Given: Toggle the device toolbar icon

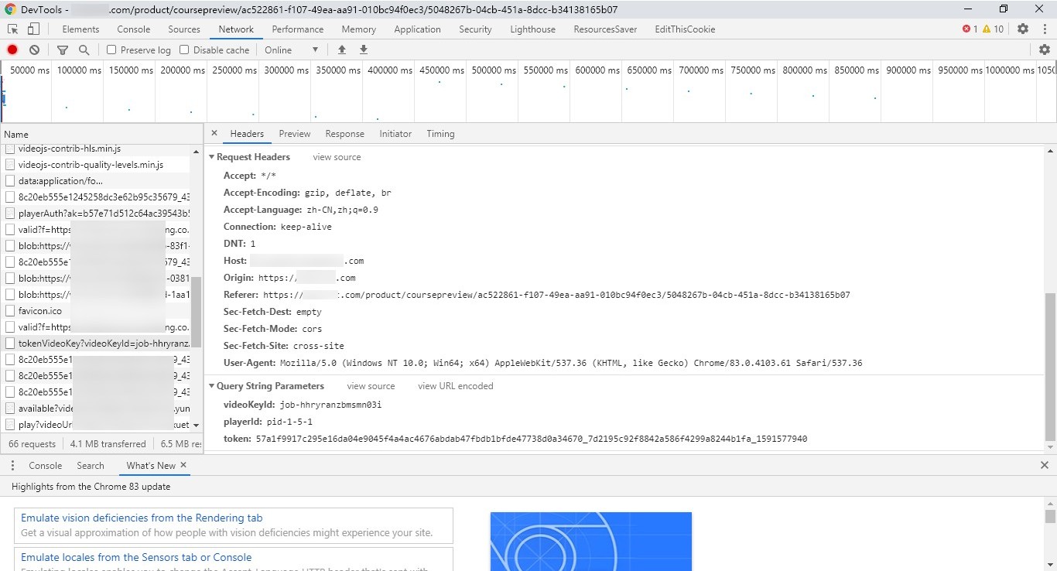Looking at the screenshot, I should pyautogui.click(x=33, y=29).
